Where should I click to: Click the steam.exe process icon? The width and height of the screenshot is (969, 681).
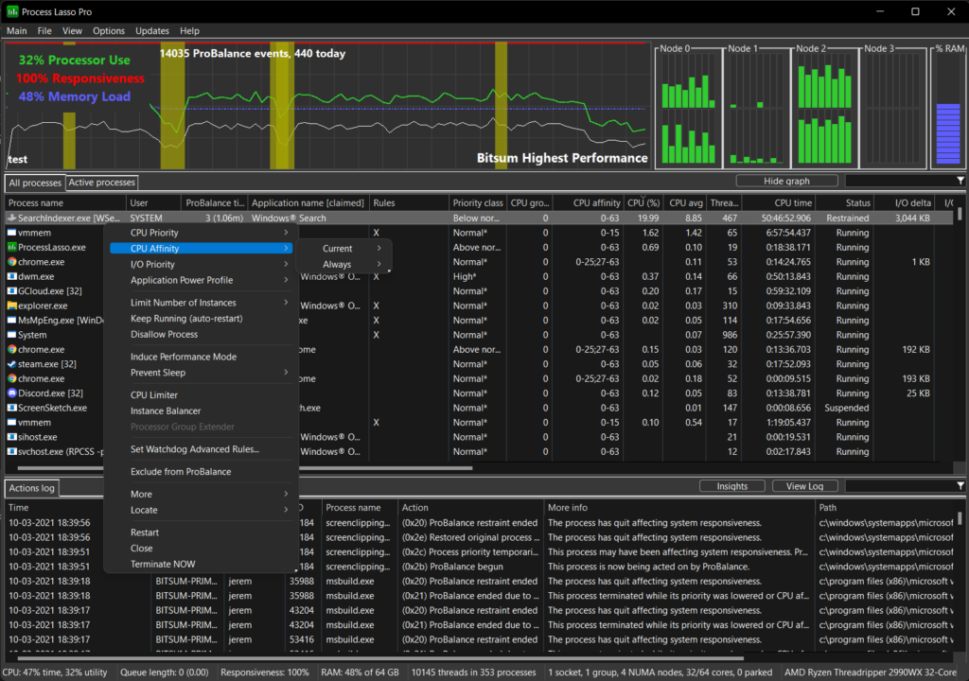coord(11,363)
